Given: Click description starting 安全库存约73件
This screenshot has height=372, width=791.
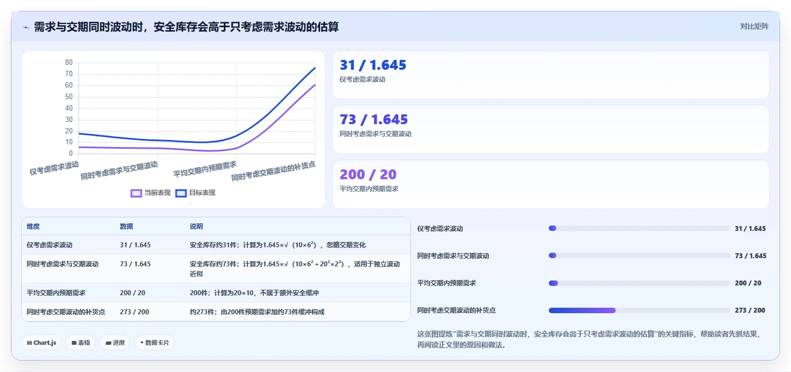Looking at the screenshot, I should (x=295, y=269).
